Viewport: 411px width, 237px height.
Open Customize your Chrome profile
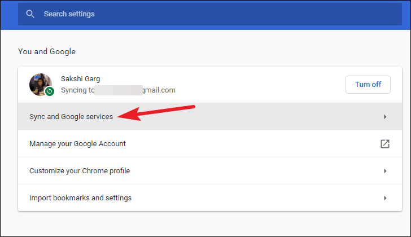tap(209, 171)
